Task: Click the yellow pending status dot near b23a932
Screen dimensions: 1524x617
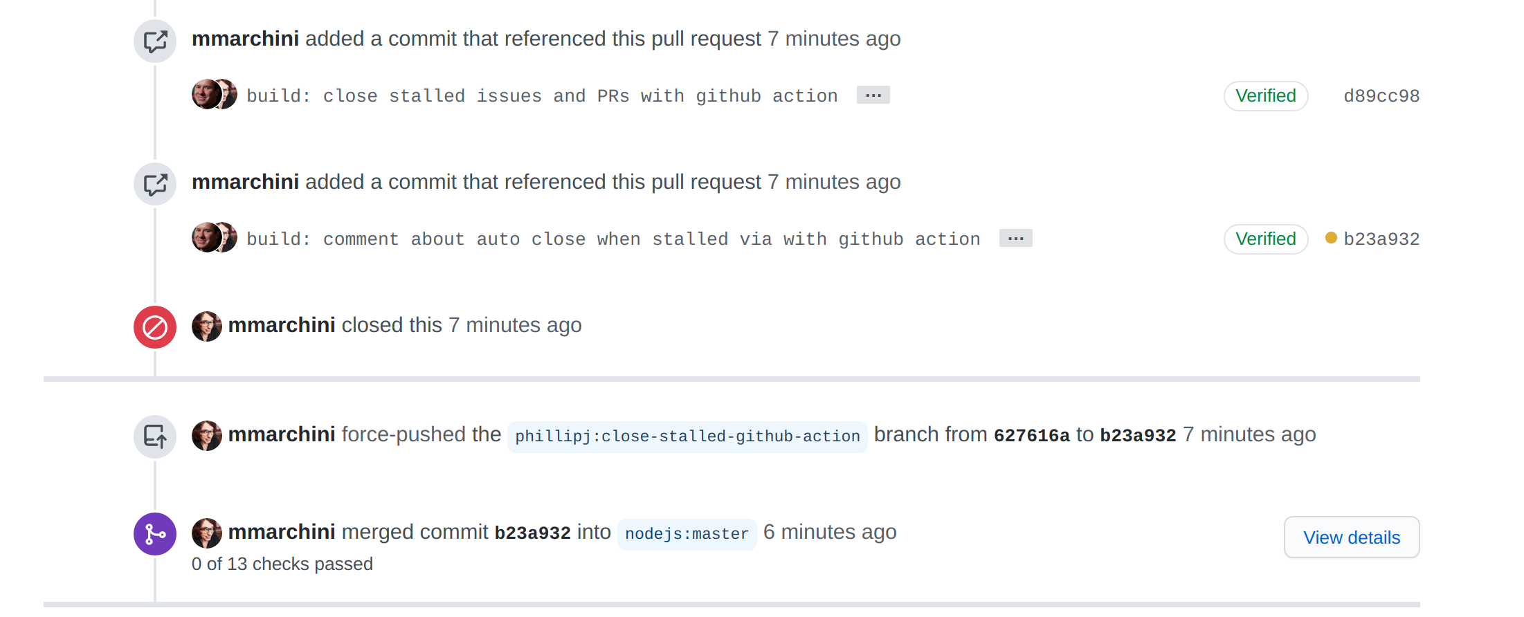Action: [x=1331, y=238]
